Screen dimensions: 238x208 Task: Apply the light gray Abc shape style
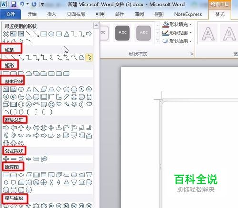click(143, 33)
